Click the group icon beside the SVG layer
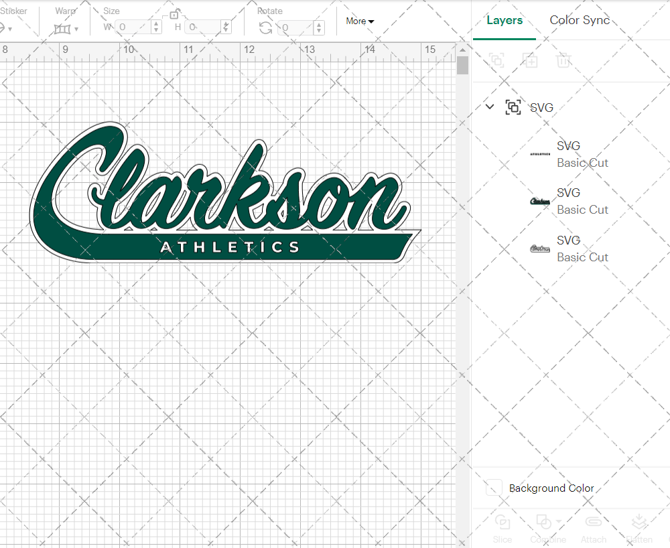The image size is (670, 548). coord(513,107)
